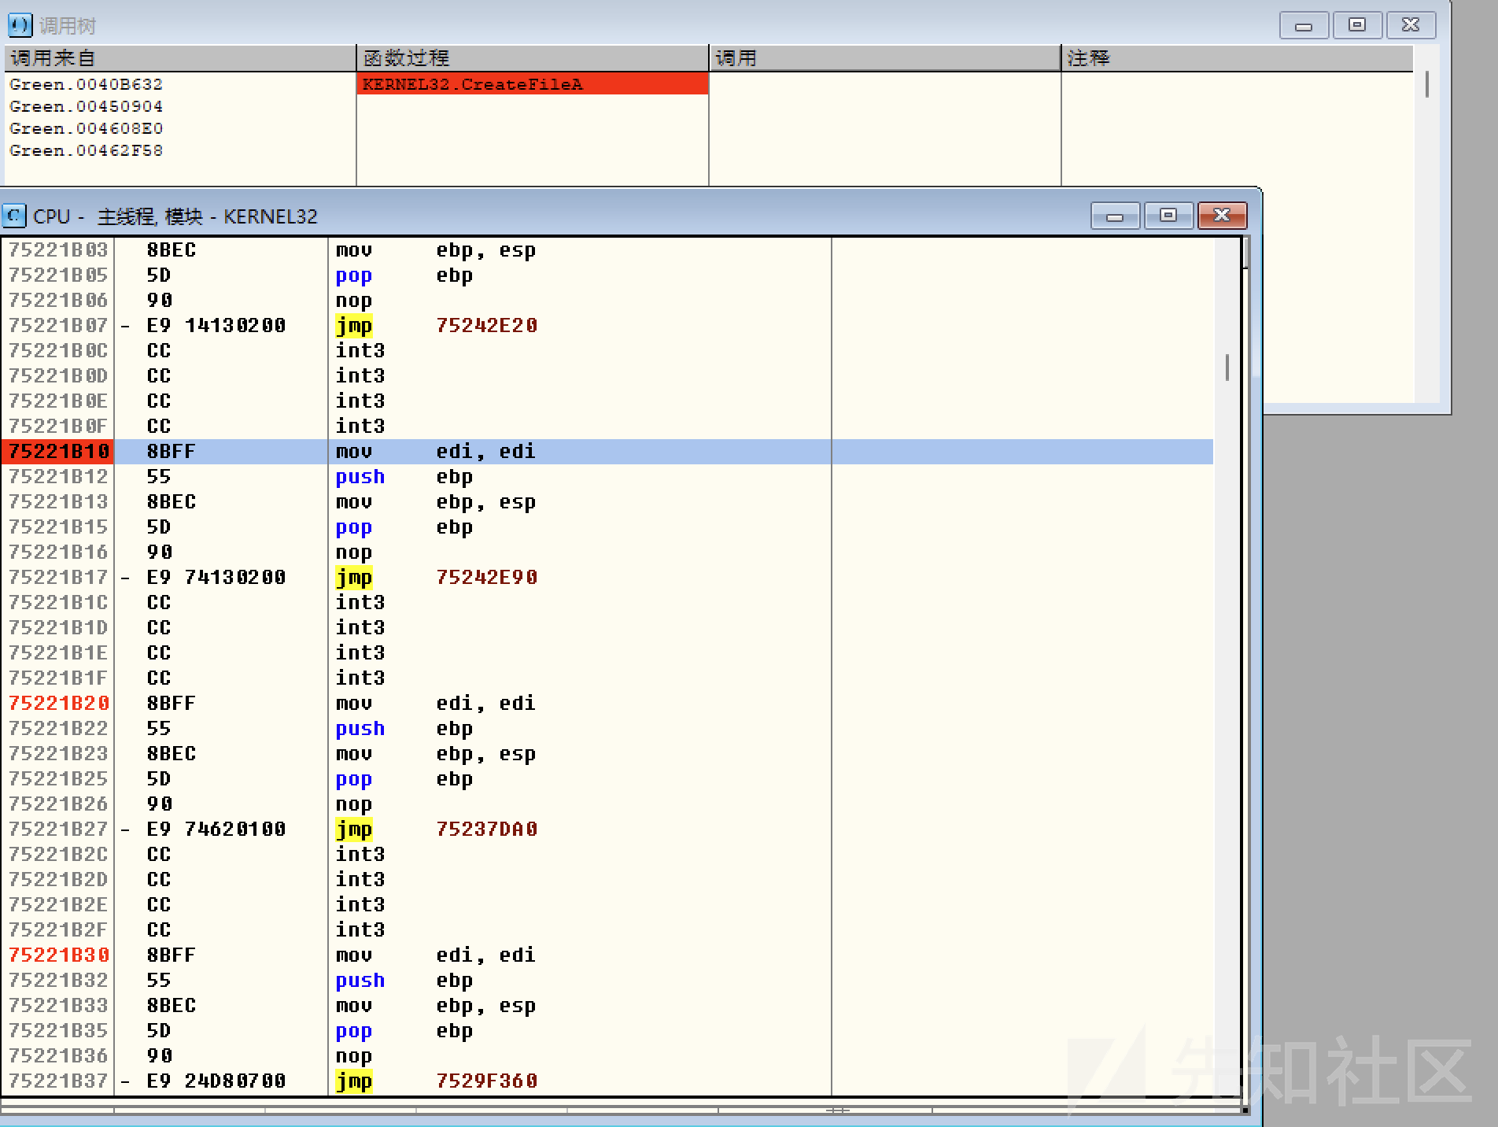Viewport: 1498px width, 1127px height.
Task: Select int3 at address 75221B2F
Action: pos(360,929)
